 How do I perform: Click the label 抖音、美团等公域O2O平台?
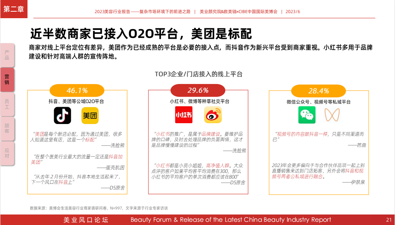76,101
